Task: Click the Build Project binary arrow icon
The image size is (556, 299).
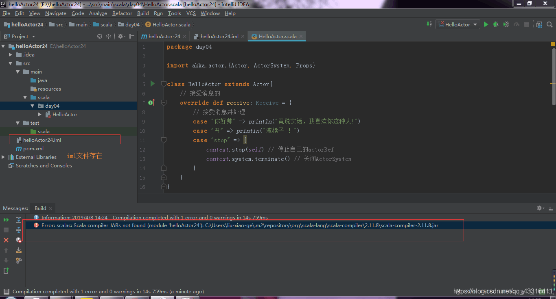Action: click(430, 24)
